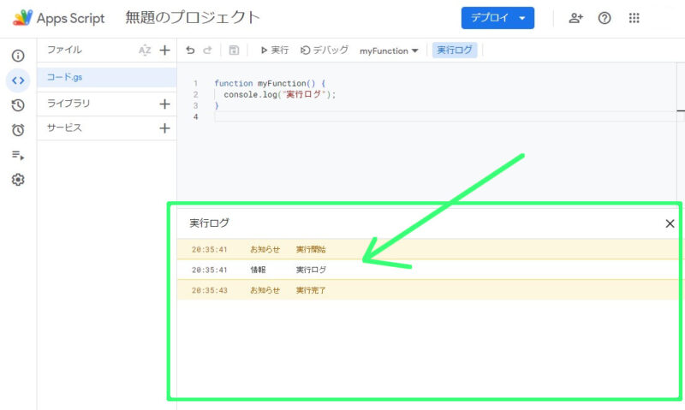Screen dimensions: 685x410
Task: Open the Triggers alarm clock icon
Action: 18,130
